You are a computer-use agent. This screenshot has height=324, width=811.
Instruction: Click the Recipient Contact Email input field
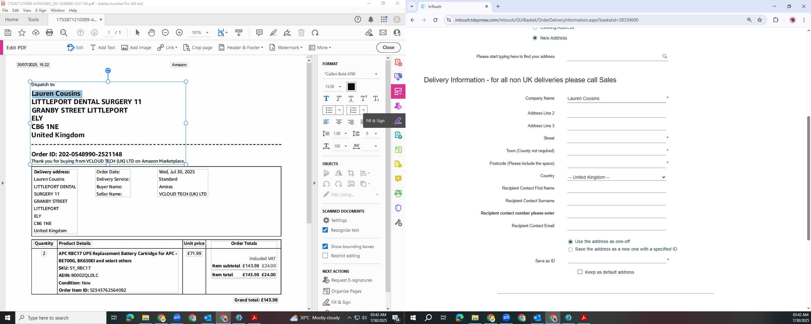coord(616,226)
